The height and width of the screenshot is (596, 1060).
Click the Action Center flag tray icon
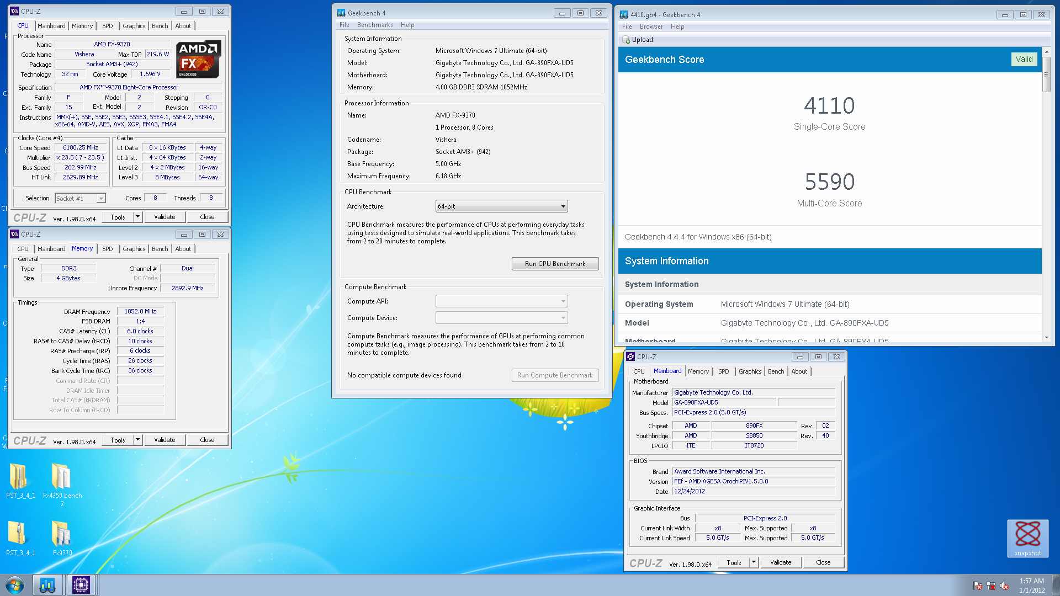point(978,586)
